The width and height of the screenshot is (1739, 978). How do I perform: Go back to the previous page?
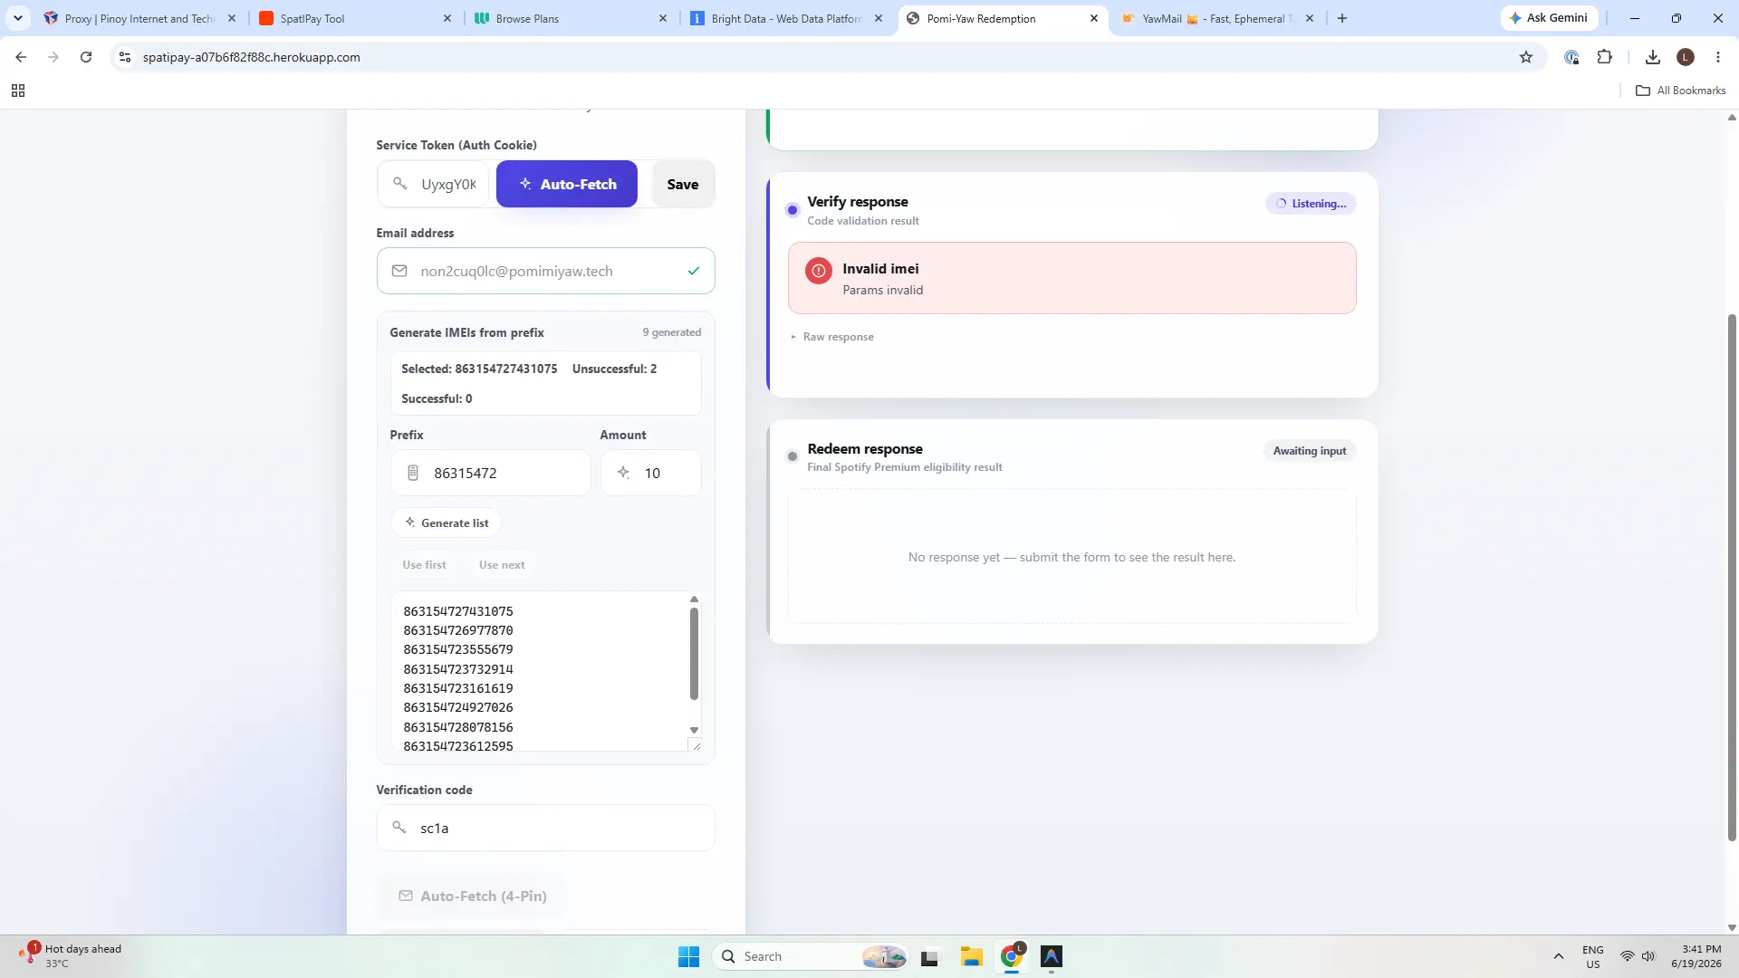tap(21, 57)
